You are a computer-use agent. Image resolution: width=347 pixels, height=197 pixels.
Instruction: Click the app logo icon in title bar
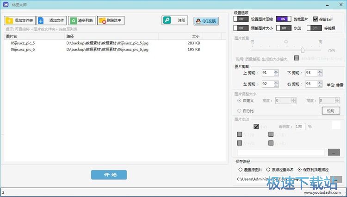click(6, 5)
